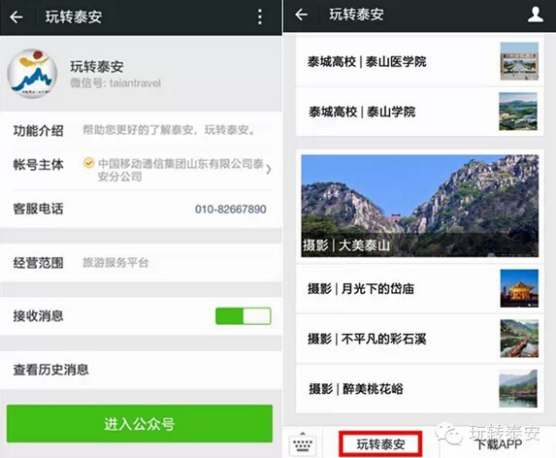Open article 摄影 | 不平凡的彩石溪
This screenshot has height=458, width=556.
420,339
